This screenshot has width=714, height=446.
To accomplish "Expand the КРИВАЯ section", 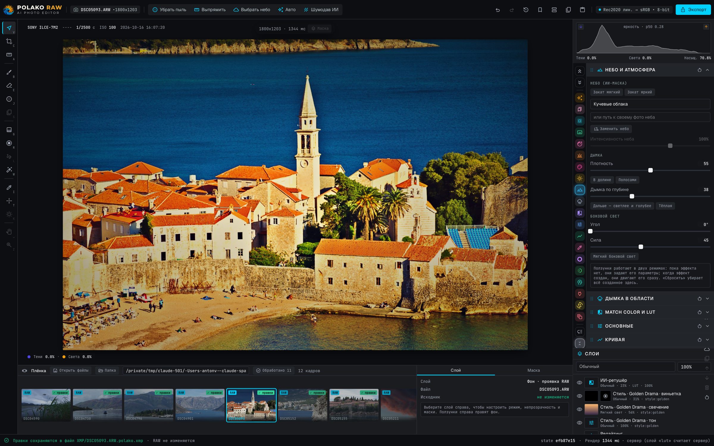I will click(x=707, y=340).
